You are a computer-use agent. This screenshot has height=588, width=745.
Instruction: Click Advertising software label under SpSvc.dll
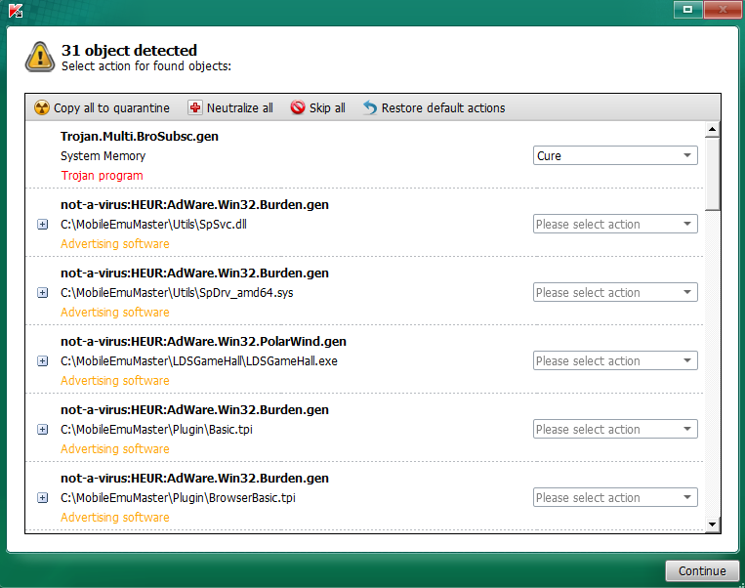click(x=115, y=244)
